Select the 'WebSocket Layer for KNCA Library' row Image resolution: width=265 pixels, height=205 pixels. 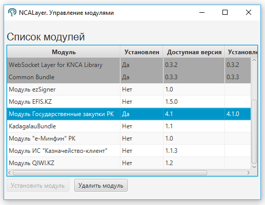(129, 65)
